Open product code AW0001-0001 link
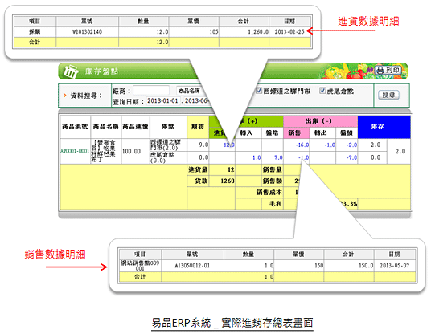The height and width of the screenshot is (334, 431). [75, 151]
